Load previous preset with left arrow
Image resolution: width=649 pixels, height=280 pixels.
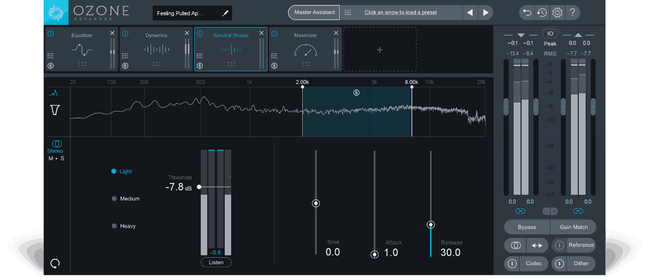(470, 13)
